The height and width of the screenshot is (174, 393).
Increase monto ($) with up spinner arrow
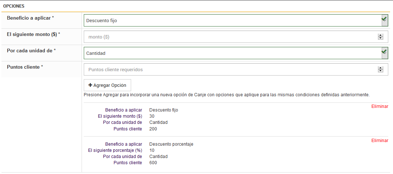coord(381,35)
